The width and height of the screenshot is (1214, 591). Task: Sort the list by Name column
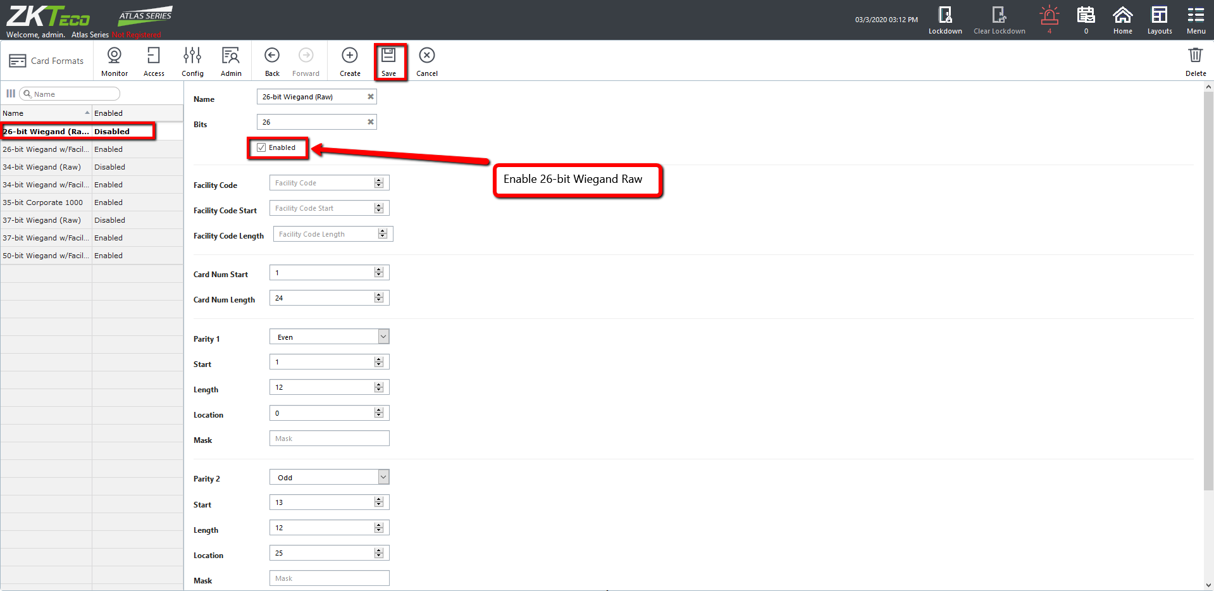(46, 113)
